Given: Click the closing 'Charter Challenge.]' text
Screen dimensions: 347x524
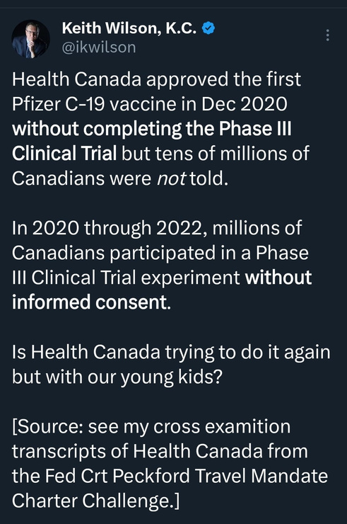Looking at the screenshot, I should [x=95, y=501].
